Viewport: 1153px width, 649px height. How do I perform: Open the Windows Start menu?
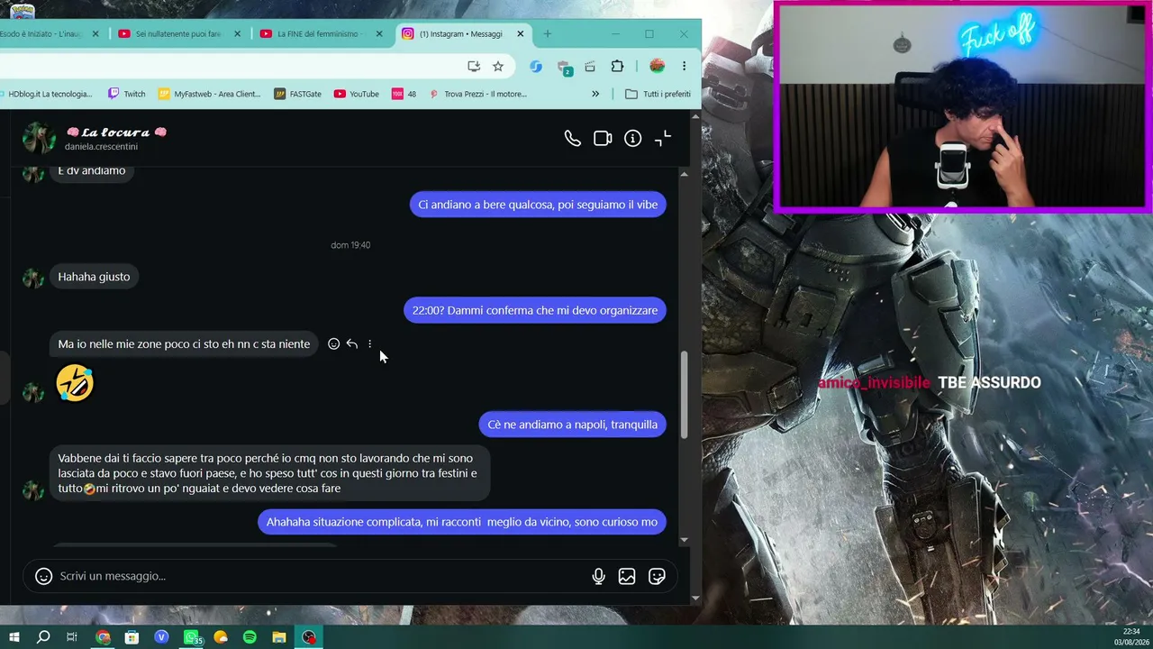[14, 637]
